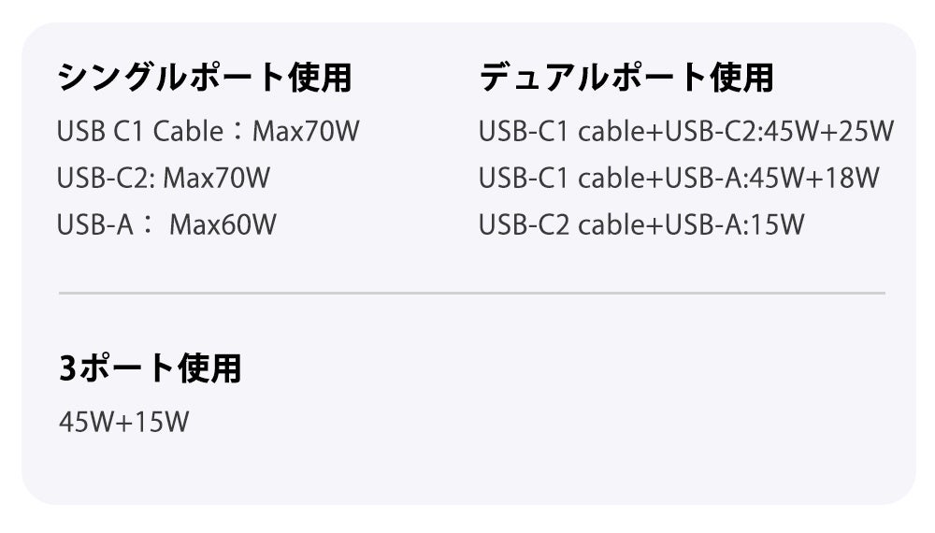Select the 18W value
This screenshot has height=533, width=935.
click(854, 178)
